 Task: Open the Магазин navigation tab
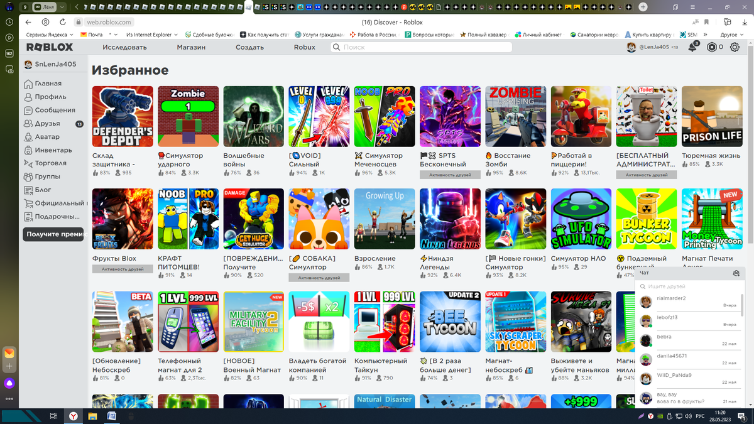point(191,47)
